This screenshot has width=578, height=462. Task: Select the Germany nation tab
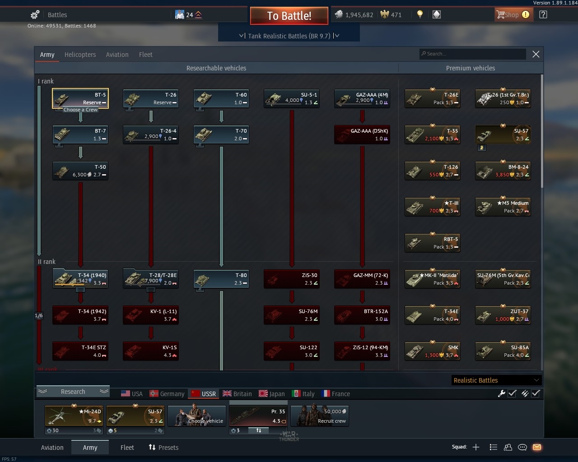tap(167, 393)
